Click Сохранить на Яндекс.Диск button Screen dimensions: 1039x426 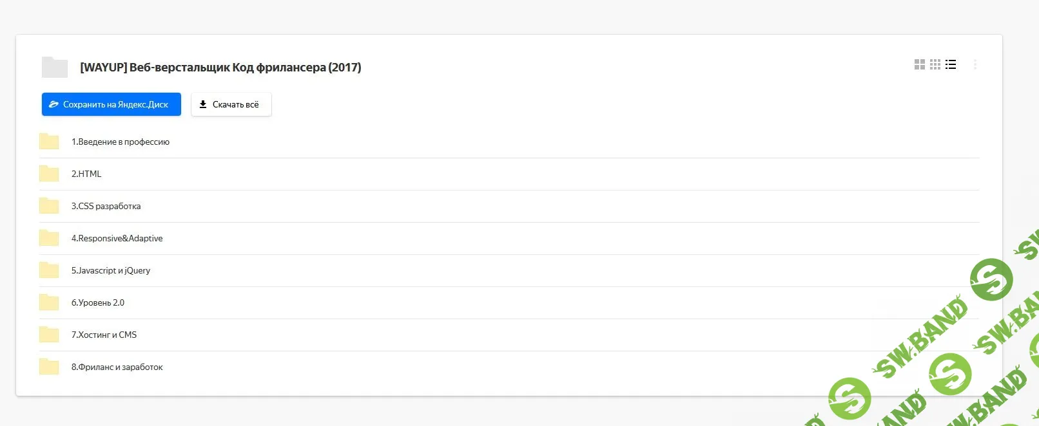click(112, 104)
